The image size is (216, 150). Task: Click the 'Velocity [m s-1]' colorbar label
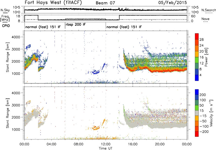[211, 113]
